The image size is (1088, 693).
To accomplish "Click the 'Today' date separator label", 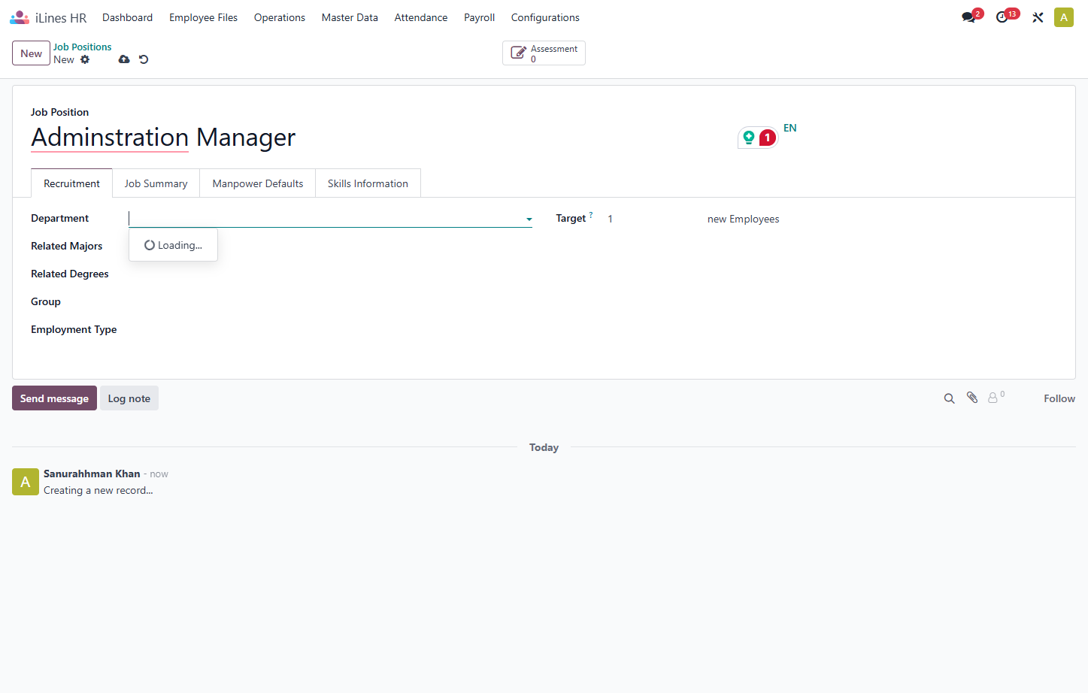I will (544, 447).
